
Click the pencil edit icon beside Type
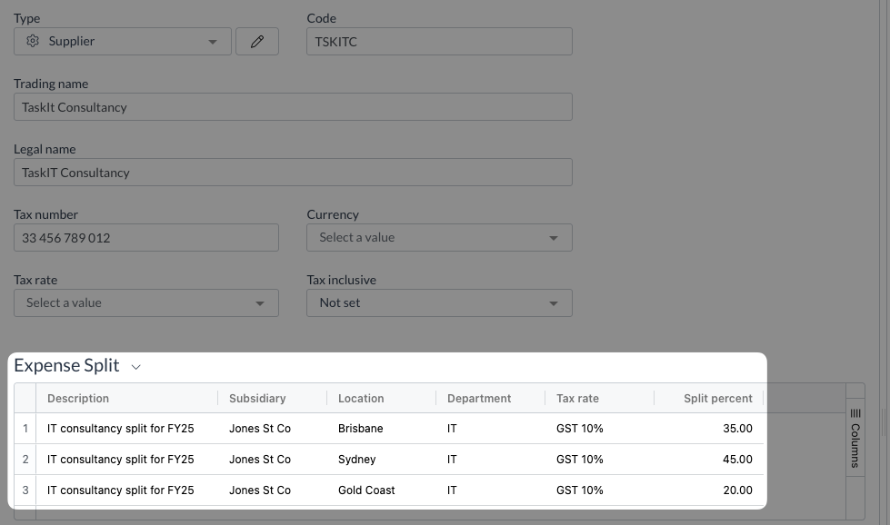pos(257,42)
